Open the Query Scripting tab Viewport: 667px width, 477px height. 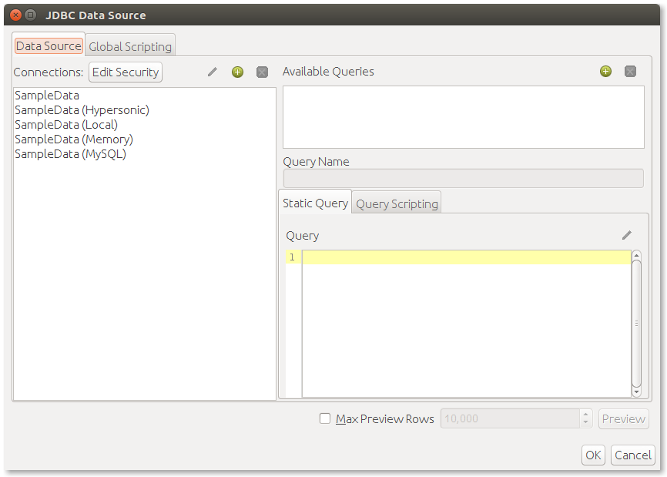[397, 203]
